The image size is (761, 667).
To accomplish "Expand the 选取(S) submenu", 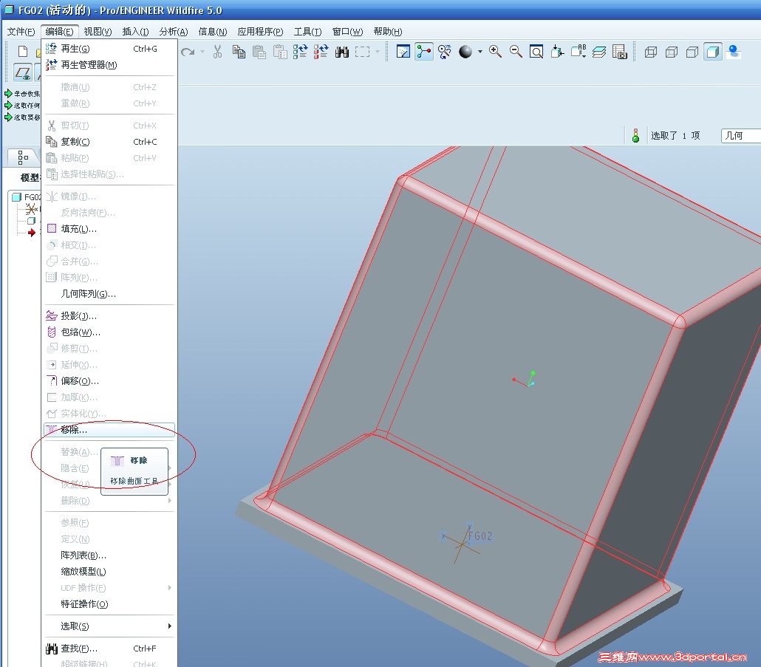I will [109, 626].
